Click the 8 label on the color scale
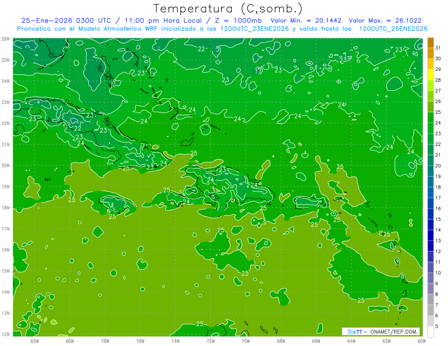Viewport: 448px width, 346px height. click(x=436, y=294)
